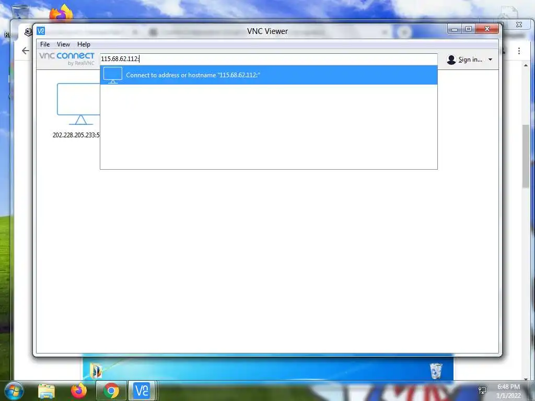
Task: Click the browser back arrow behind VNC
Action: (x=26, y=51)
